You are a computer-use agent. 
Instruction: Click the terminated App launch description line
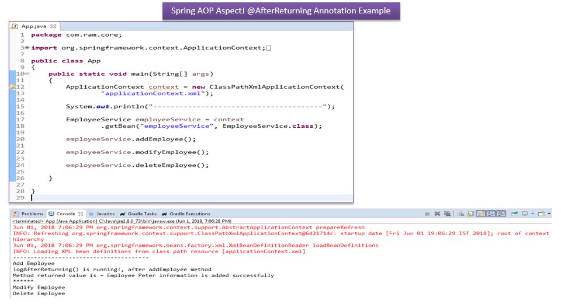point(122,221)
